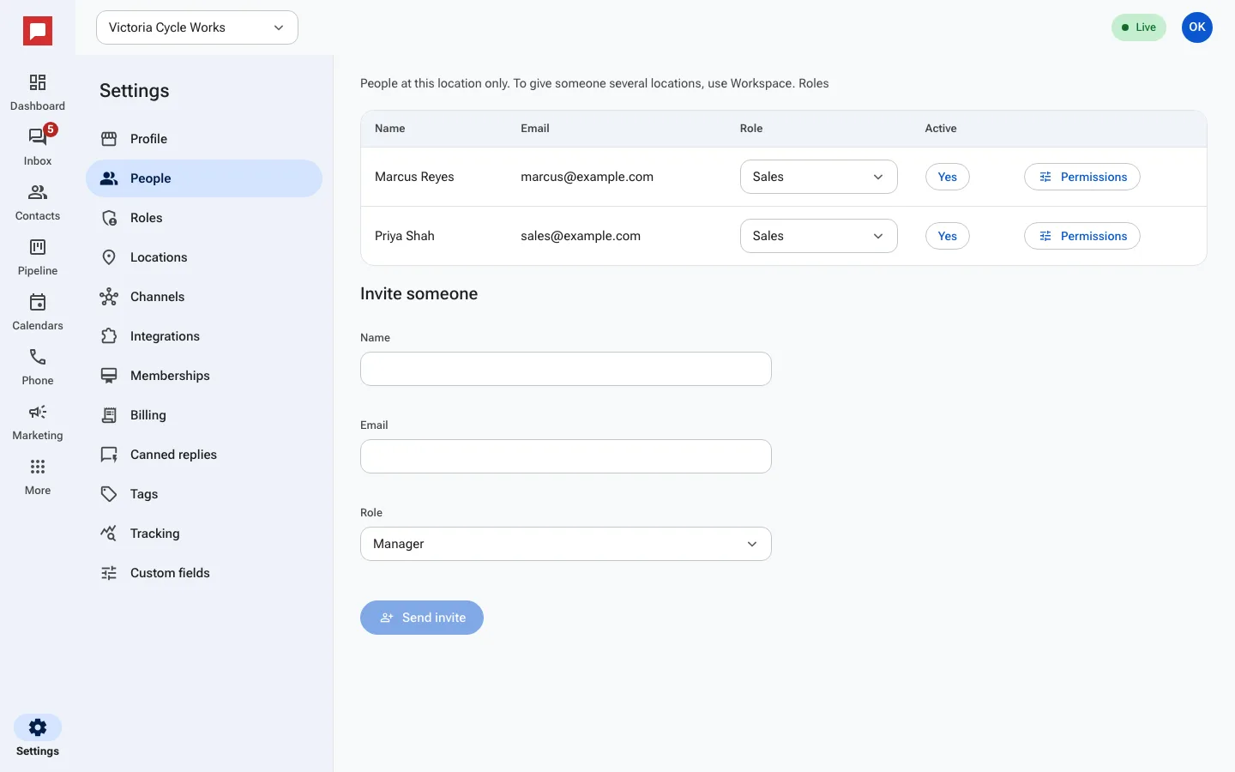
Task: Open the Canned replies settings section
Action: [204, 455]
